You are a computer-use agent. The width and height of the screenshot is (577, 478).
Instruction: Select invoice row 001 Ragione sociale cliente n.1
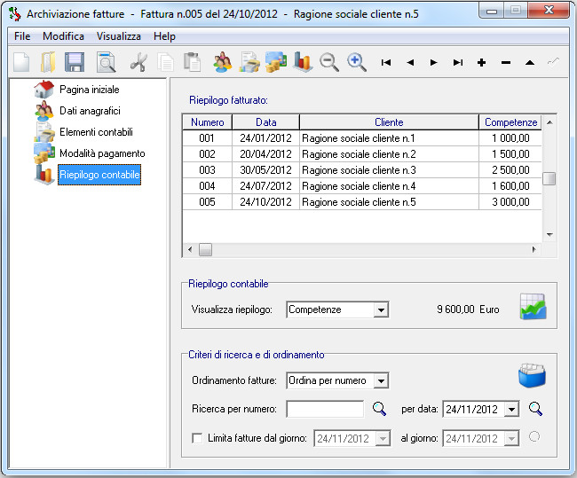tap(362, 138)
